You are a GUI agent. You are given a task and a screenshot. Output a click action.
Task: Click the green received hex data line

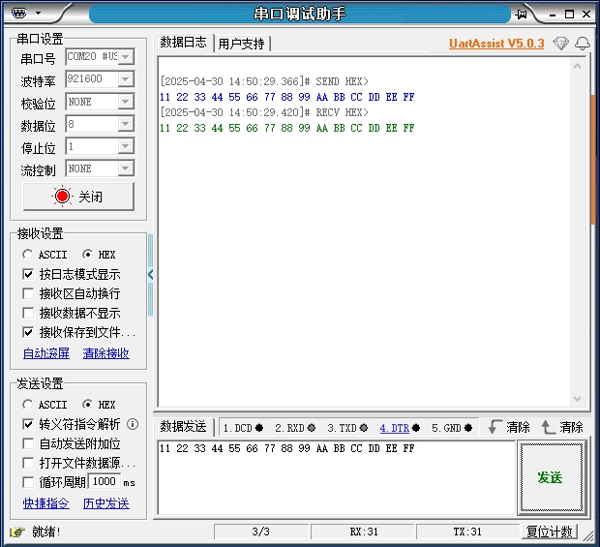click(287, 128)
